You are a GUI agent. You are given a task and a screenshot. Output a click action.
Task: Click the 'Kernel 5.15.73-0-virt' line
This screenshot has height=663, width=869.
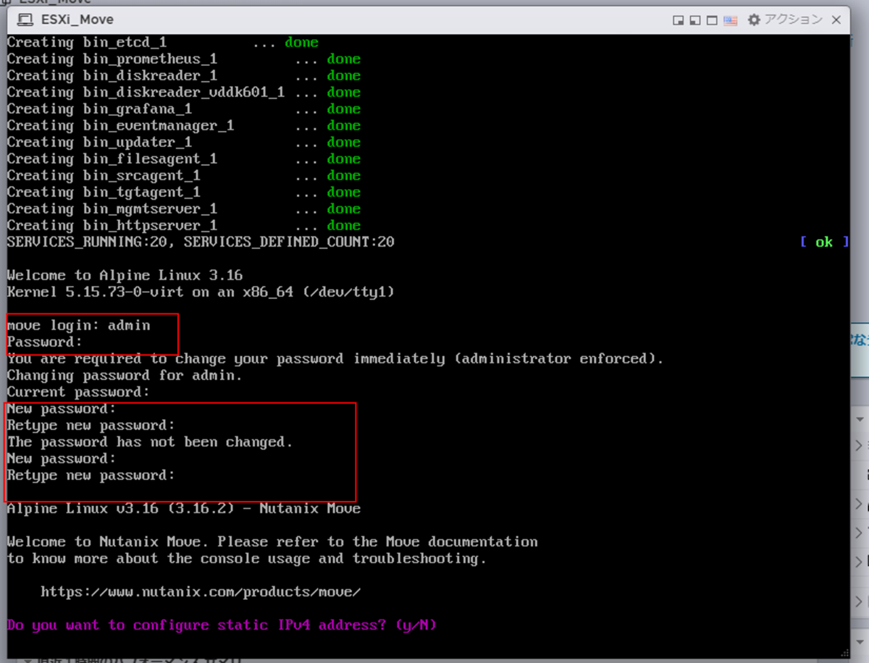(x=201, y=292)
